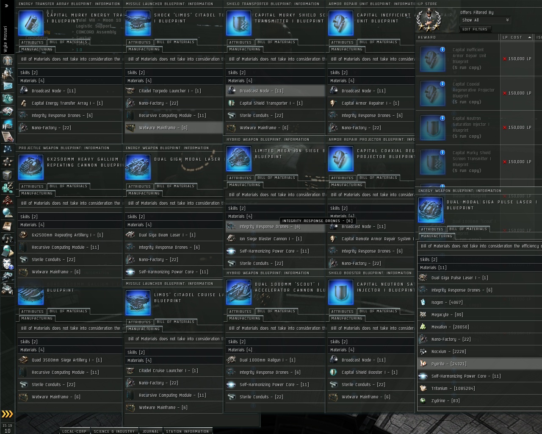Toggle Skills [2] in Shield Transporter blueprint window
Image resolution: width=542 pixels, height=434 pixels.
[275, 72]
